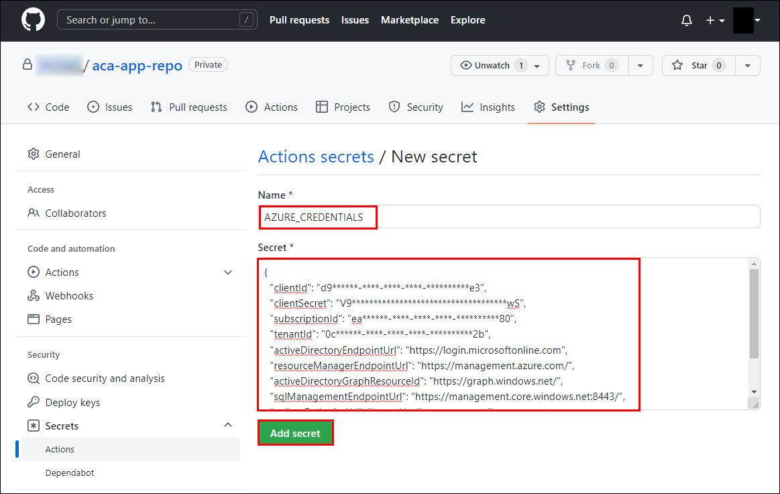Viewport: 780px width, 494px height.
Task: Click the Secret textarea scroll up arrow
Action: [x=754, y=263]
